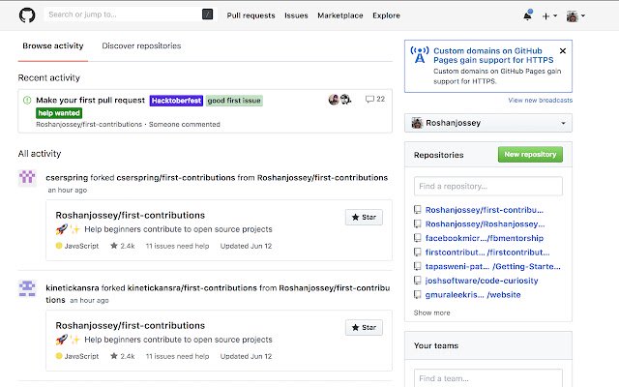Screen dimensions: 619x387
Task: Open joshsoftware/code-curiosity repository
Action: point(482,281)
